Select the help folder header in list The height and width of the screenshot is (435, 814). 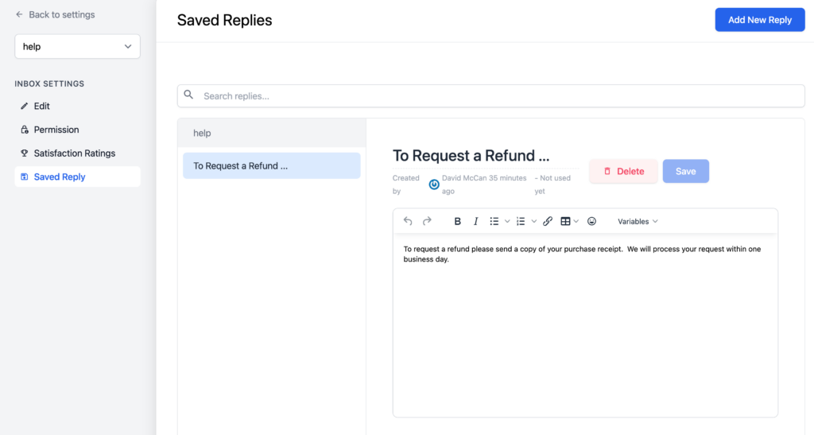coord(272,133)
